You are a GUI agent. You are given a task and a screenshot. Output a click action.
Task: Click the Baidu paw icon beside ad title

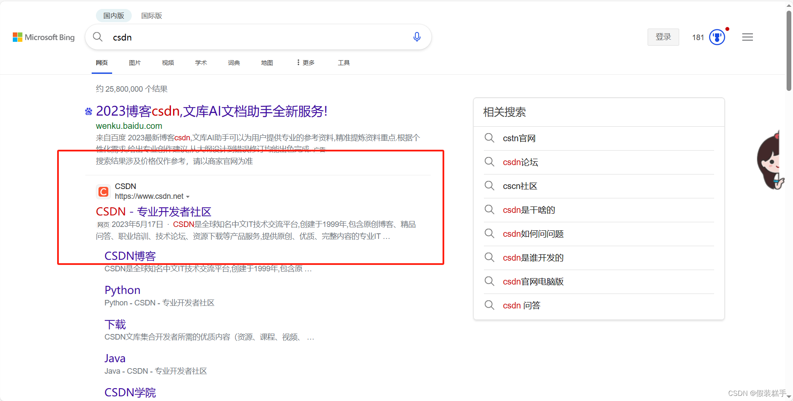point(89,111)
